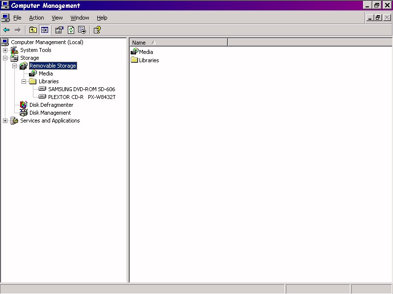Expand the Services and Applications node

click(x=5, y=121)
